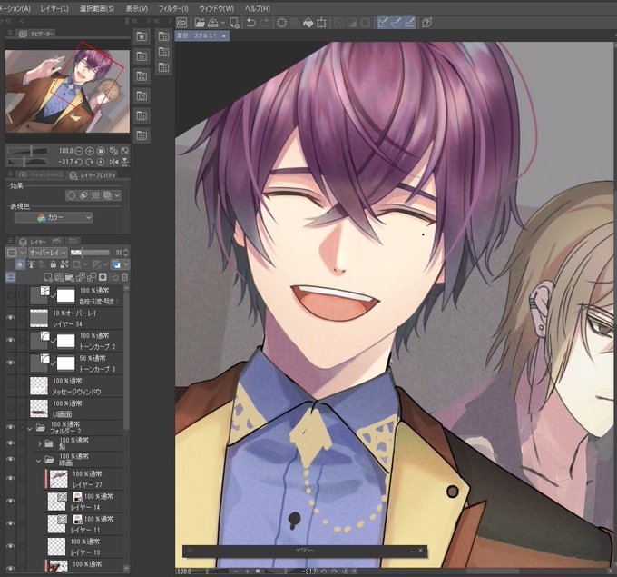Collapse the フォルダー 2 folder

[x=30, y=428]
